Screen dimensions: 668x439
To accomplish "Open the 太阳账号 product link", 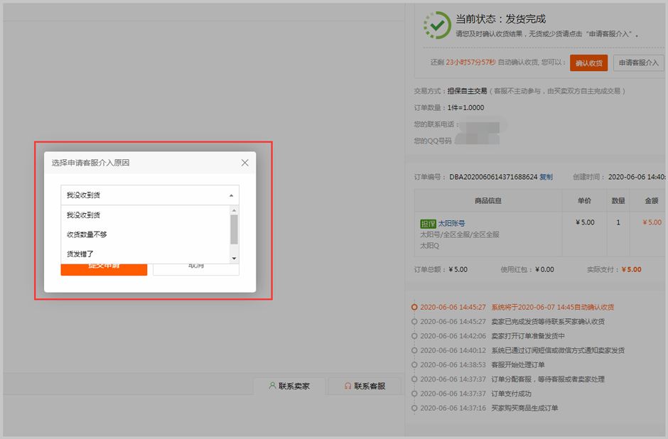I will [x=451, y=223].
